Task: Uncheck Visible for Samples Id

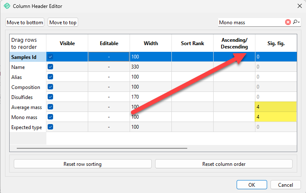Action: (x=50, y=57)
